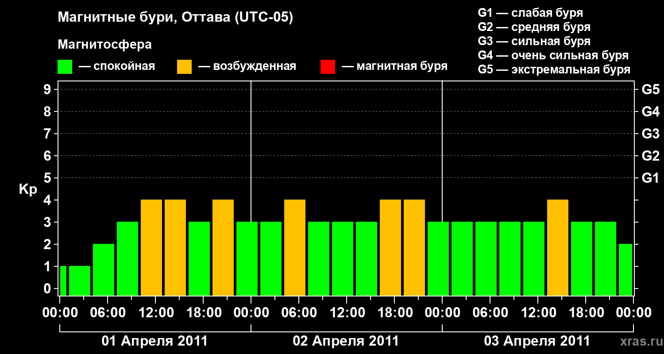Click the 'G3' tick label on right axis
The image size is (664, 354).
[x=651, y=134]
